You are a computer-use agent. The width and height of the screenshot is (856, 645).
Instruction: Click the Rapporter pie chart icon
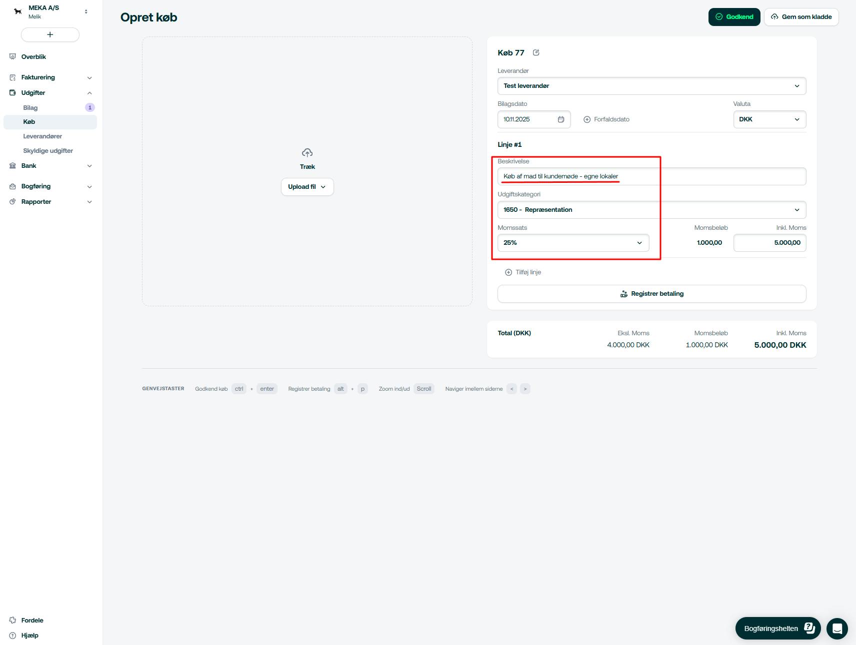12,202
